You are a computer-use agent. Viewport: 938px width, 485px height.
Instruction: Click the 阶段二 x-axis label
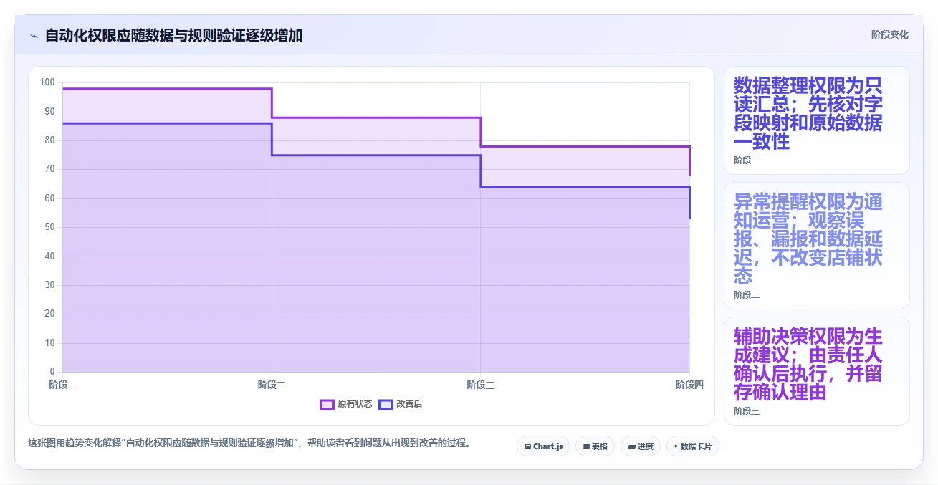click(272, 385)
